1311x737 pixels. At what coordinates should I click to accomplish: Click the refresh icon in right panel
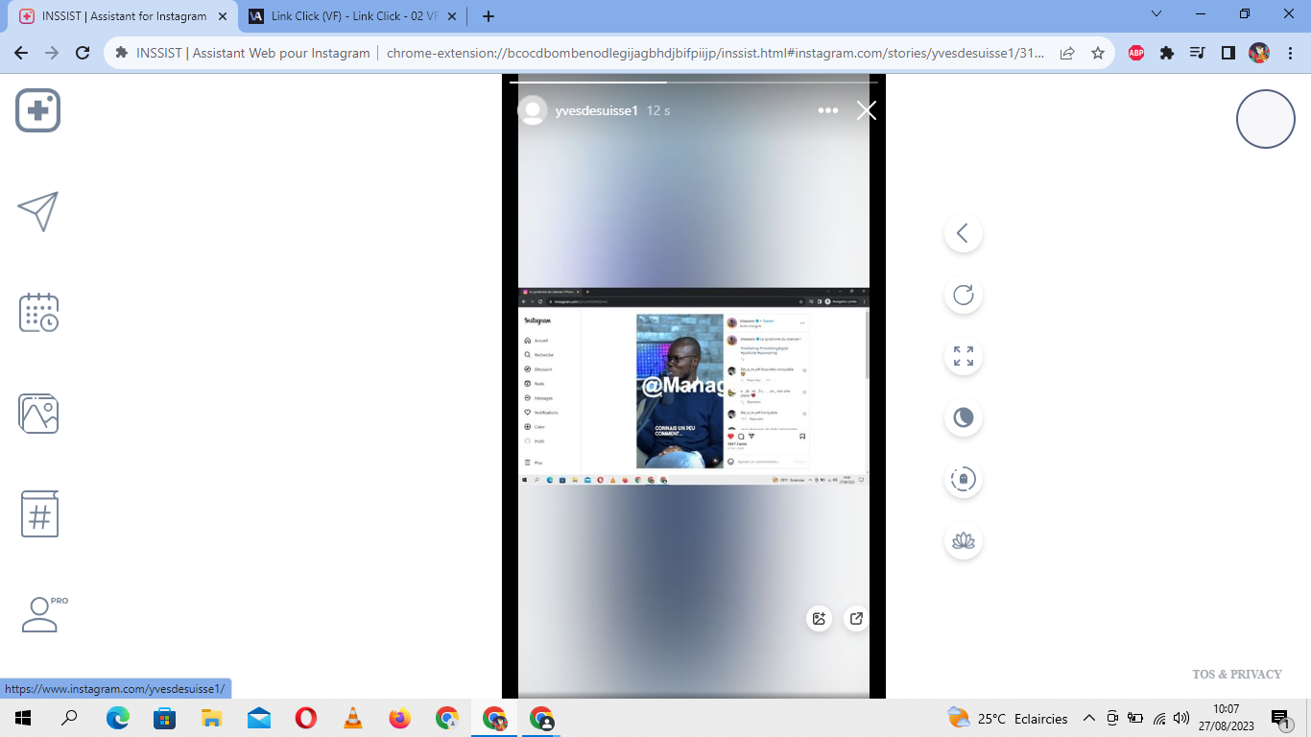click(x=963, y=295)
